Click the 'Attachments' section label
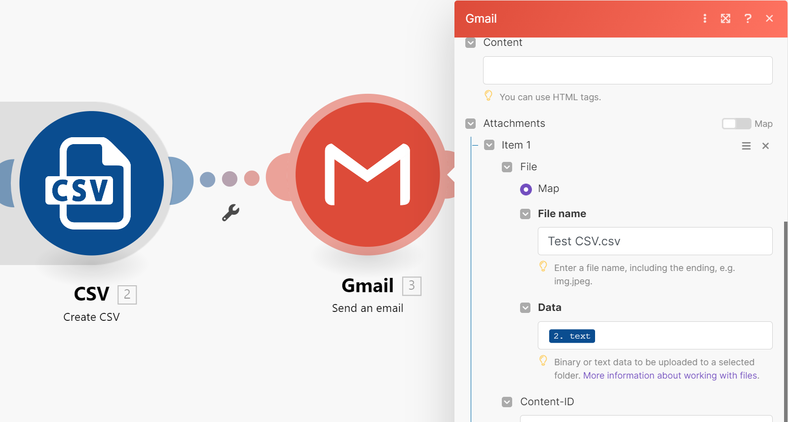 (514, 123)
